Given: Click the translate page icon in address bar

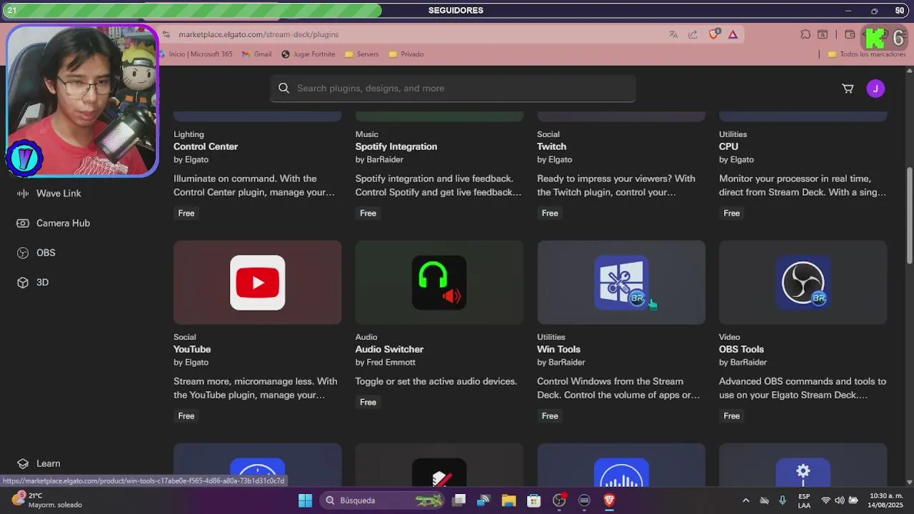Looking at the screenshot, I should pyautogui.click(x=673, y=34).
